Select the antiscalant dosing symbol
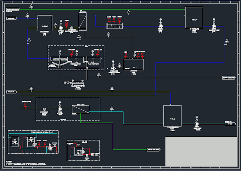Screen dimensions: 241x171 tap(26, 106)
